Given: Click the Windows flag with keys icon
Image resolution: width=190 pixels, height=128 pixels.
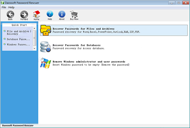Looking at the screenshot, I should coord(46,63).
